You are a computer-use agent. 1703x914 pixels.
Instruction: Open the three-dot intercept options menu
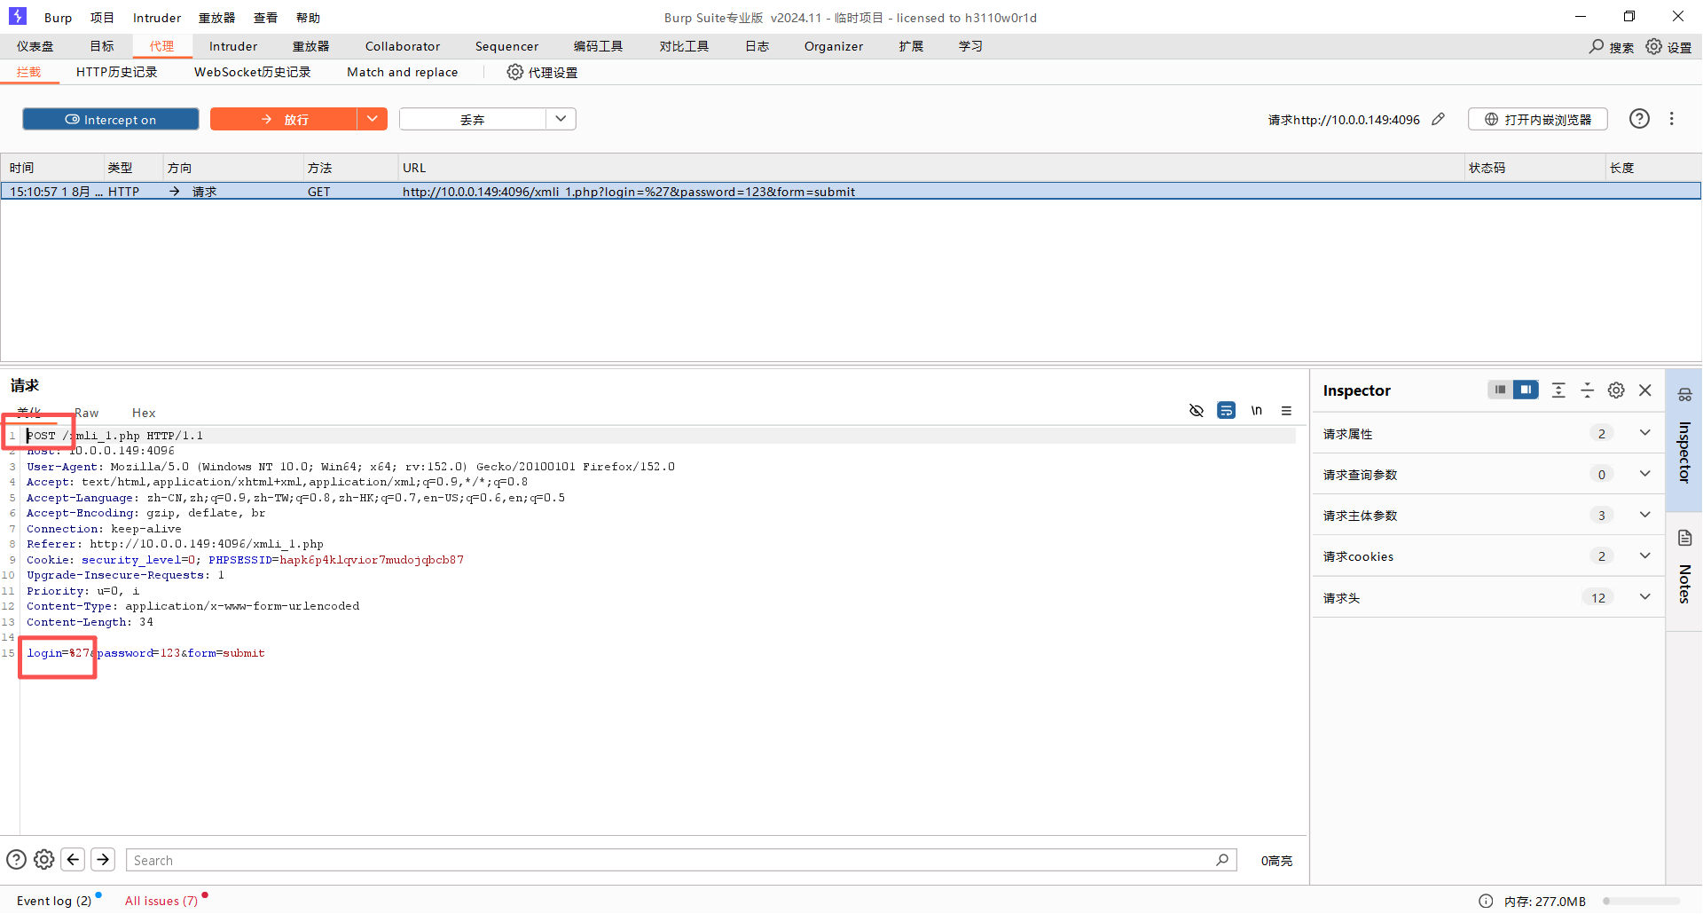1672,119
